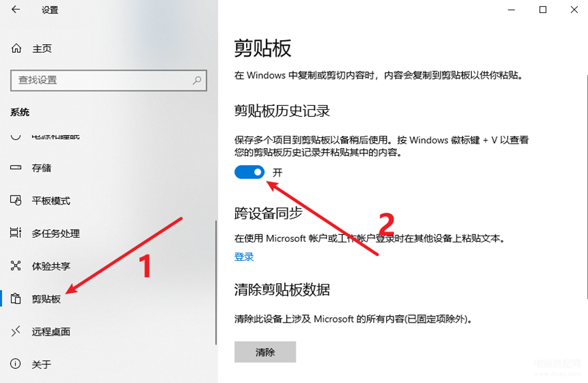Click the Shared experiences (体验共享) icon
The width and height of the screenshot is (588, 383).
click(x=16, y=266)
